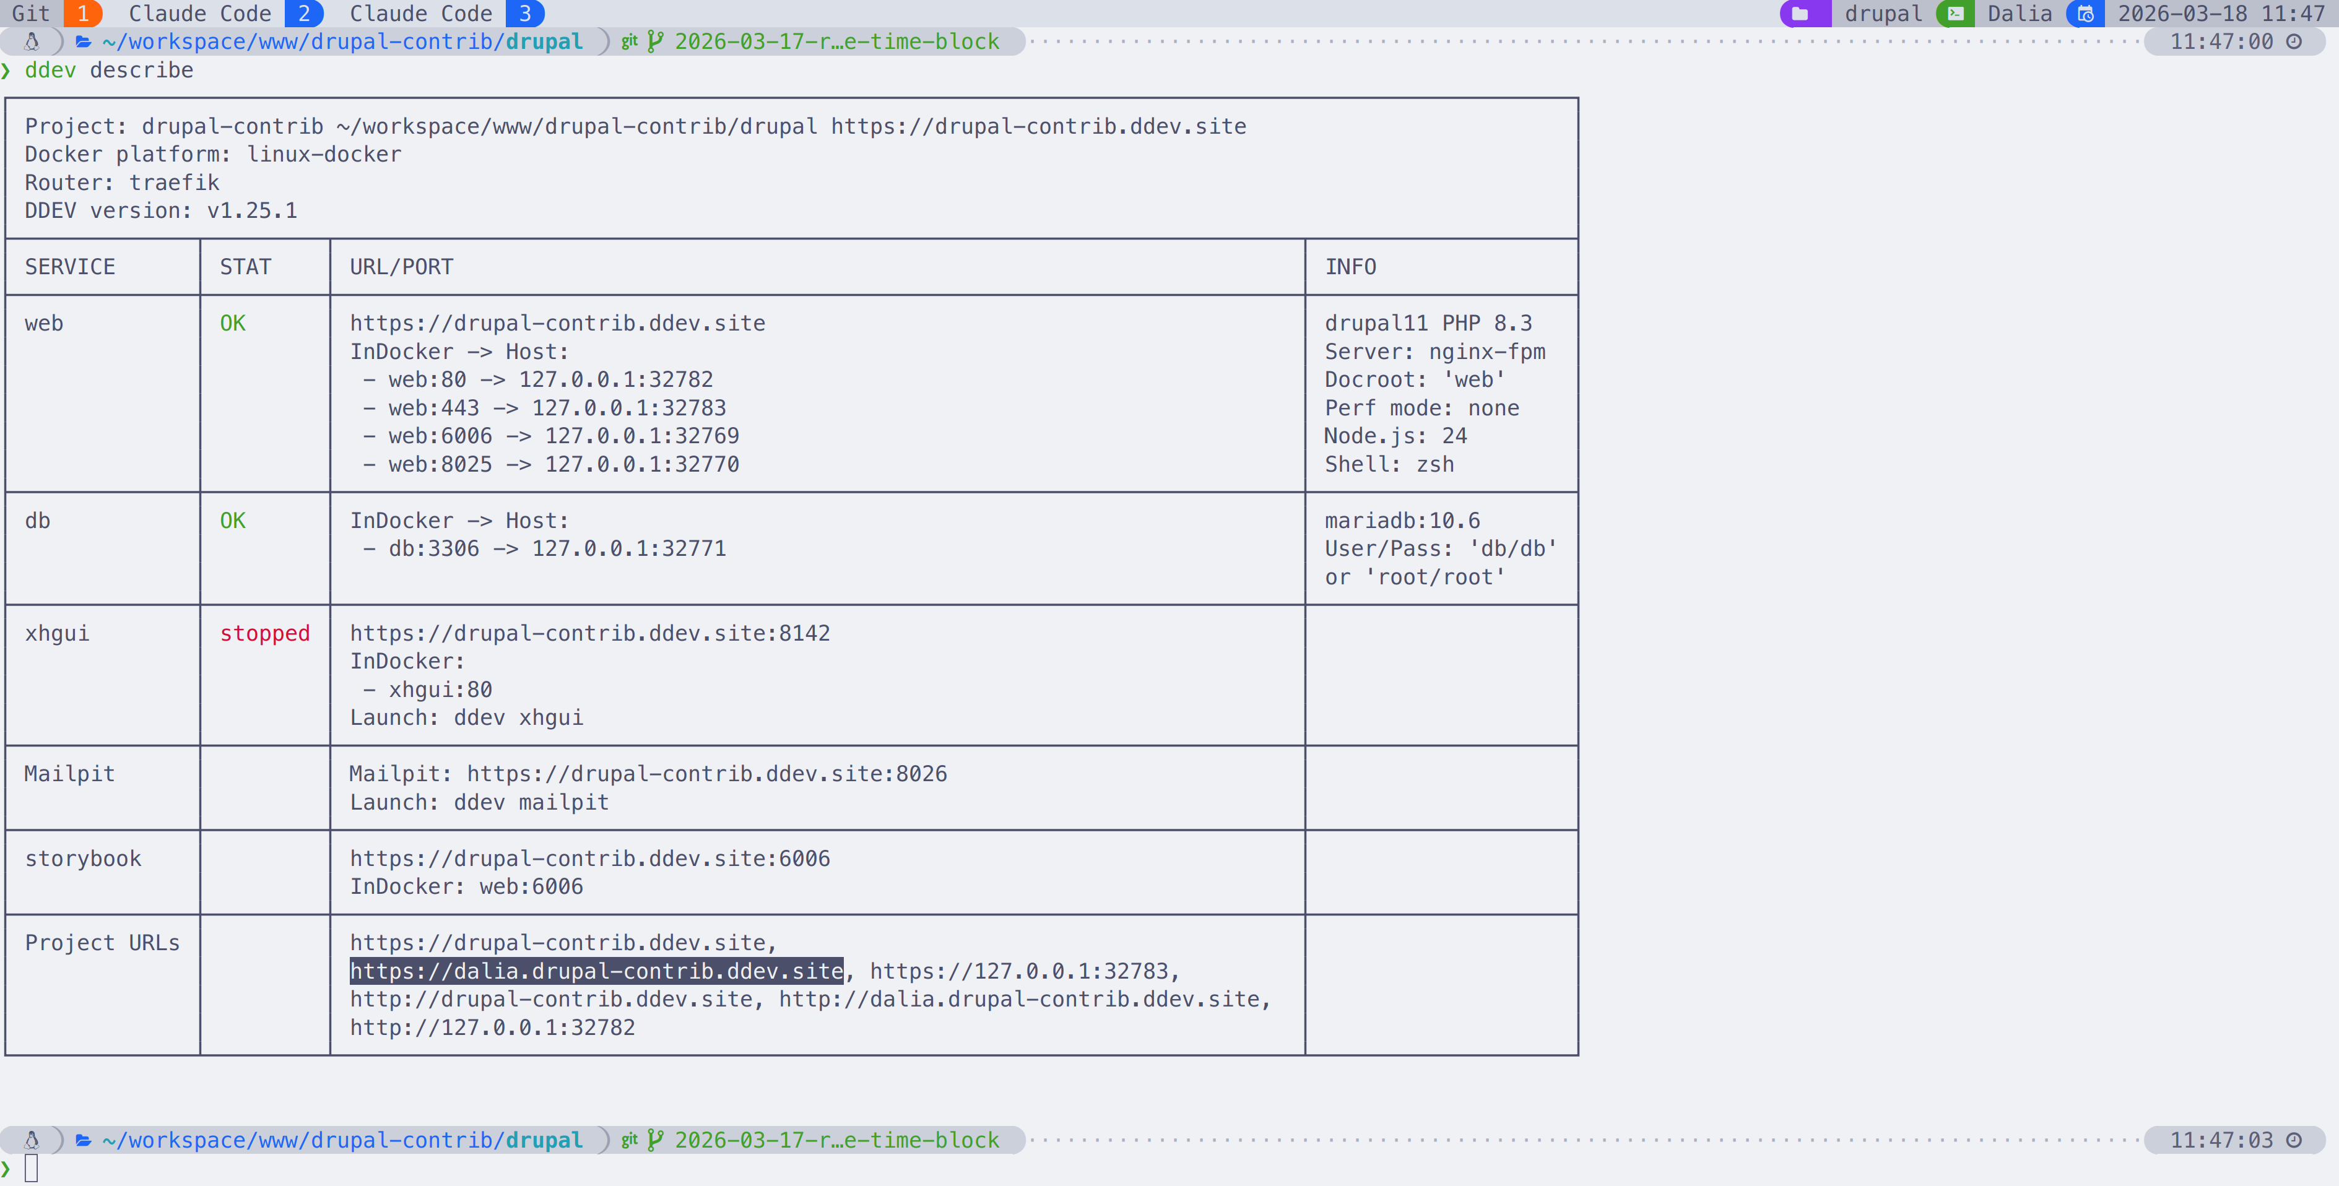The width and height of the screenshot is (2339, 1186).
Task: Click the web service name cell
Action: click(43, 323)
